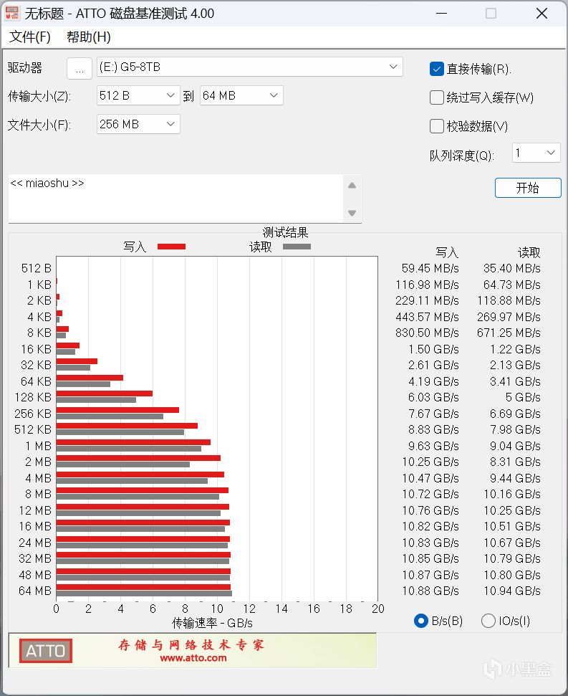This screenshot has height=696, width=568.
Task: Open the 64 MB maximum transfer size dropdown
Action: pos(241,95)
